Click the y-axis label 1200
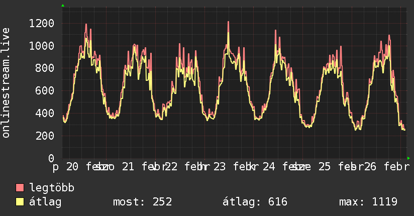The image size is (414, 216). pos(42,24)
